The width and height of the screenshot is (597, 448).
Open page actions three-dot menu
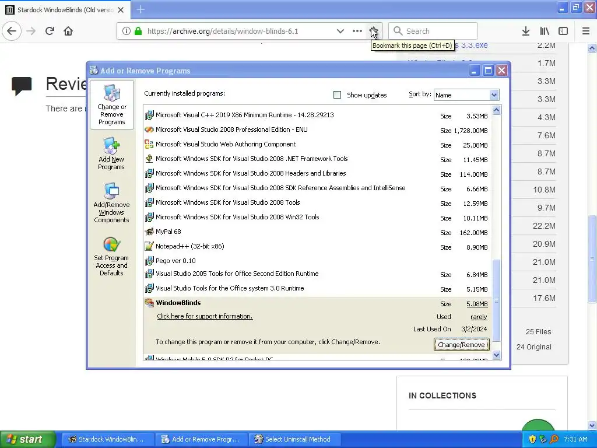click(357, 31)
